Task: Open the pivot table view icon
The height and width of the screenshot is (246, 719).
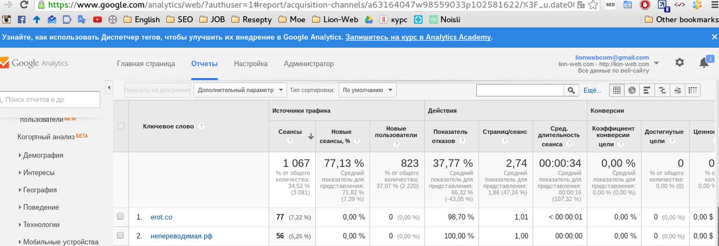Action: point(693,90)
